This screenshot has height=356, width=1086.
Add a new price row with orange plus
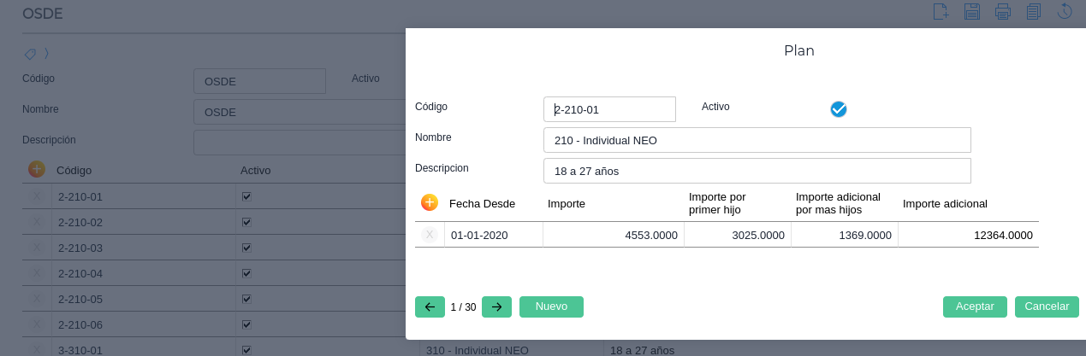(x=430, y=203)
